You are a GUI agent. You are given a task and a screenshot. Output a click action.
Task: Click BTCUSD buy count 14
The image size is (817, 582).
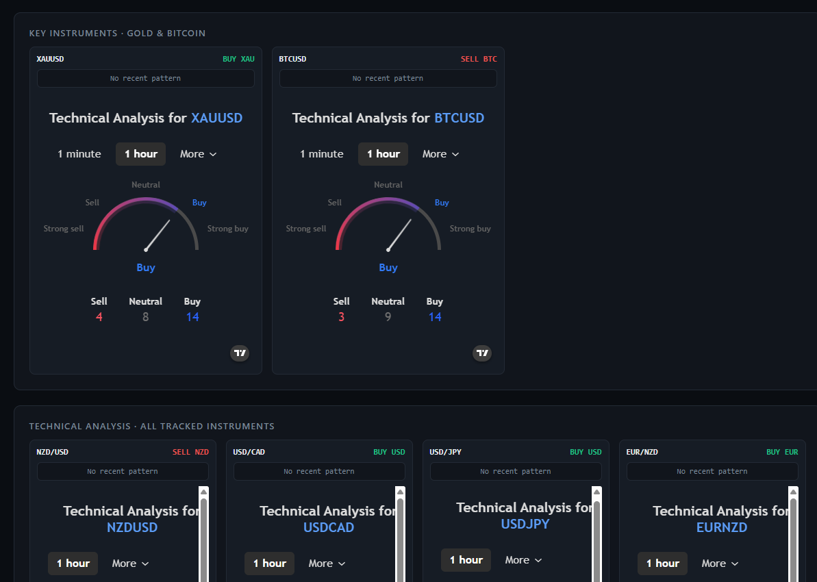(x=435, y=317)
